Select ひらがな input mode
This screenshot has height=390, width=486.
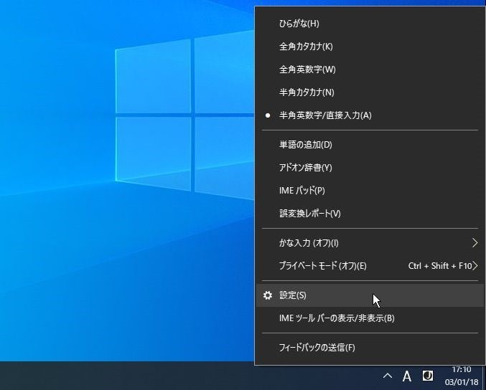click(x=299, y=24)
